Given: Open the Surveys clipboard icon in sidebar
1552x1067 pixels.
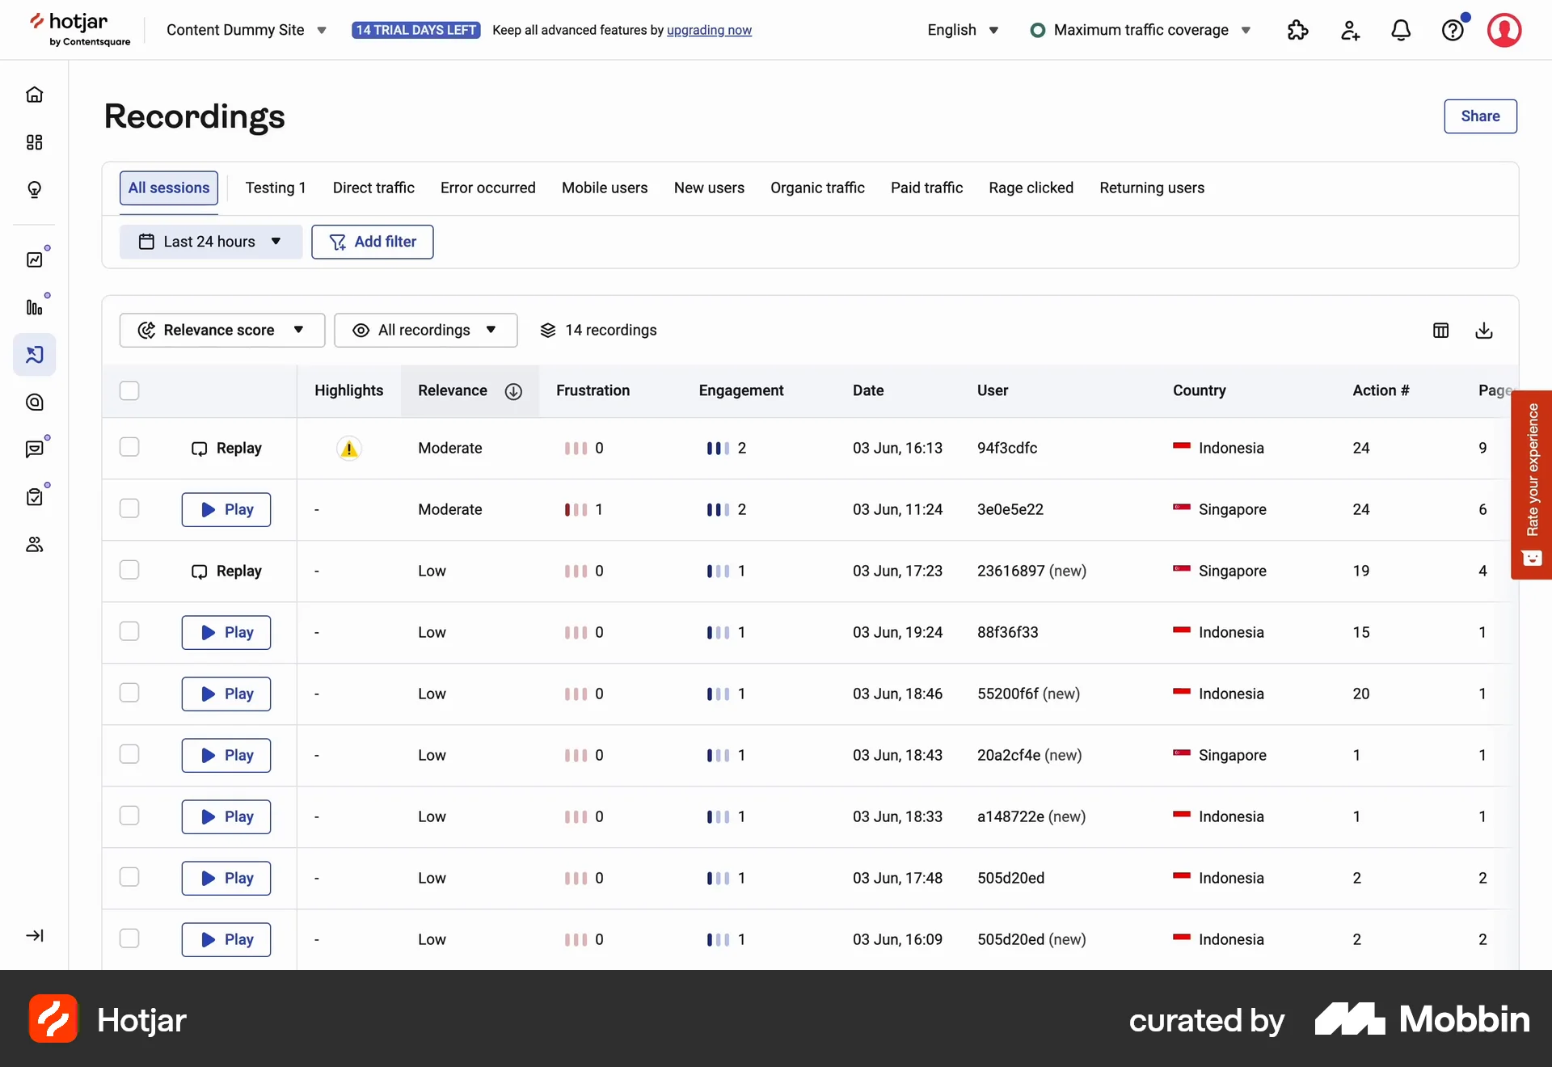Looking at the screenshot, I should (x=35, y=497).
